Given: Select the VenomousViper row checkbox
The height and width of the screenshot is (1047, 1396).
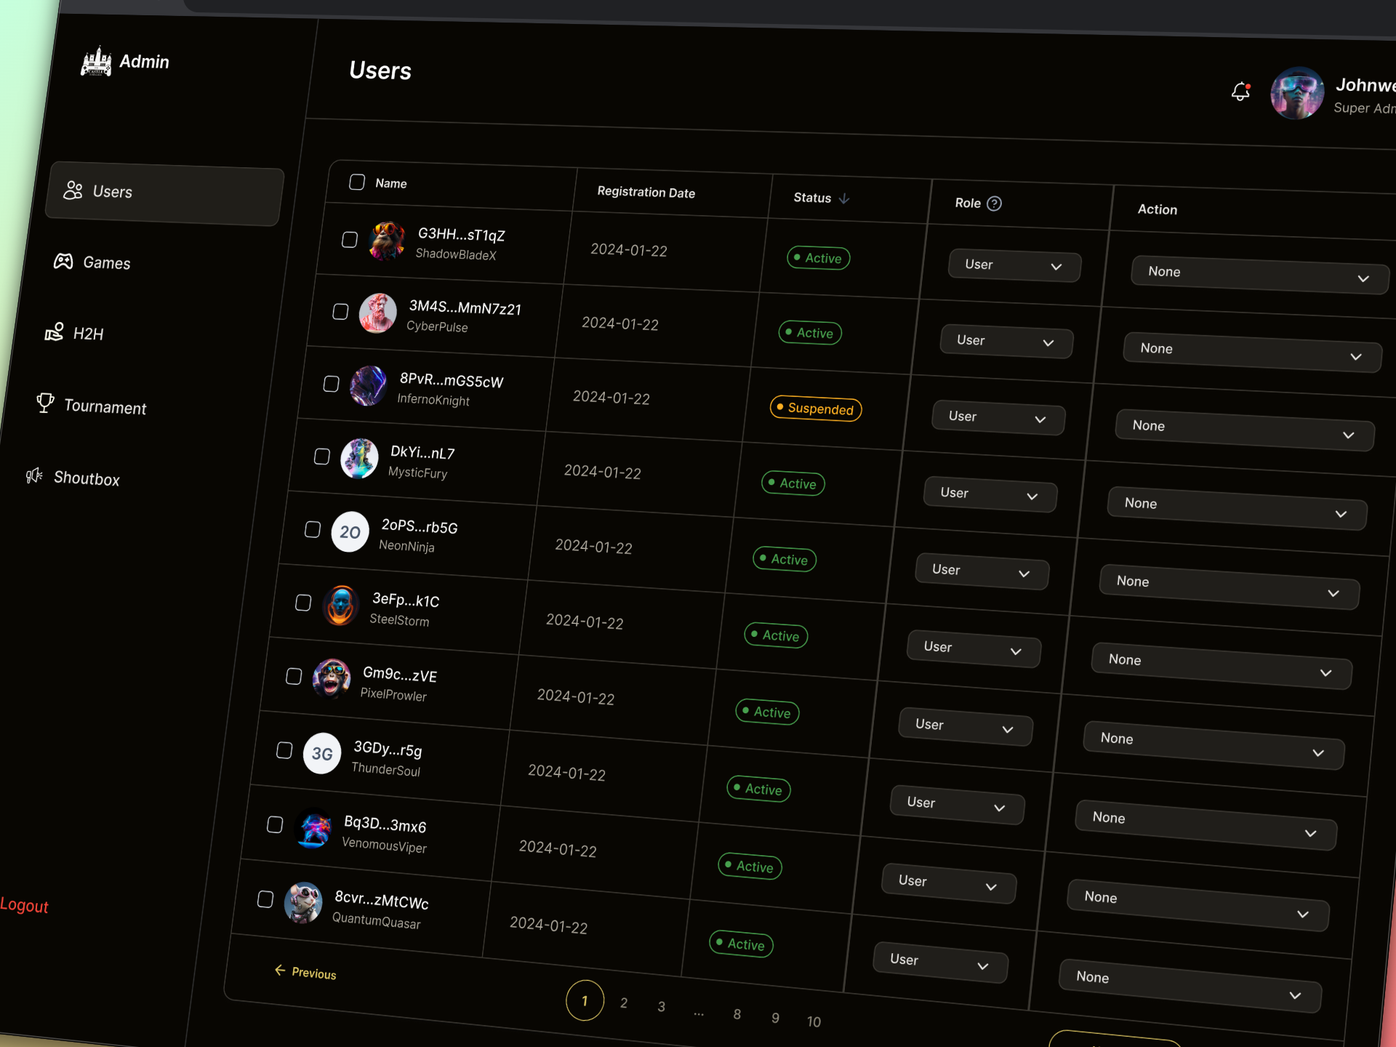Looking at the screenshot, I should [275, 825].
